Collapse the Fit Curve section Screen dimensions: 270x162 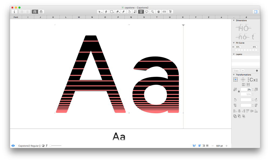click(233, 43)
